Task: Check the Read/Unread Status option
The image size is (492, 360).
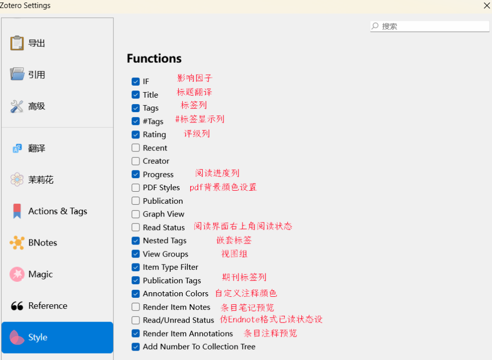Action: tap(135, 320)
